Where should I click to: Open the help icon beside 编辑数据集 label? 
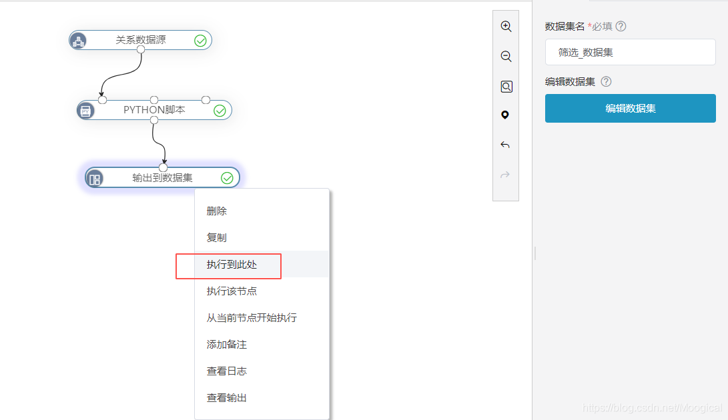click(606, 82)
